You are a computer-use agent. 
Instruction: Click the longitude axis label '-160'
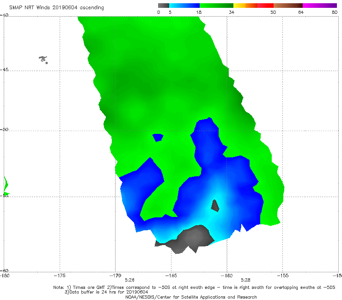(227, 276)
